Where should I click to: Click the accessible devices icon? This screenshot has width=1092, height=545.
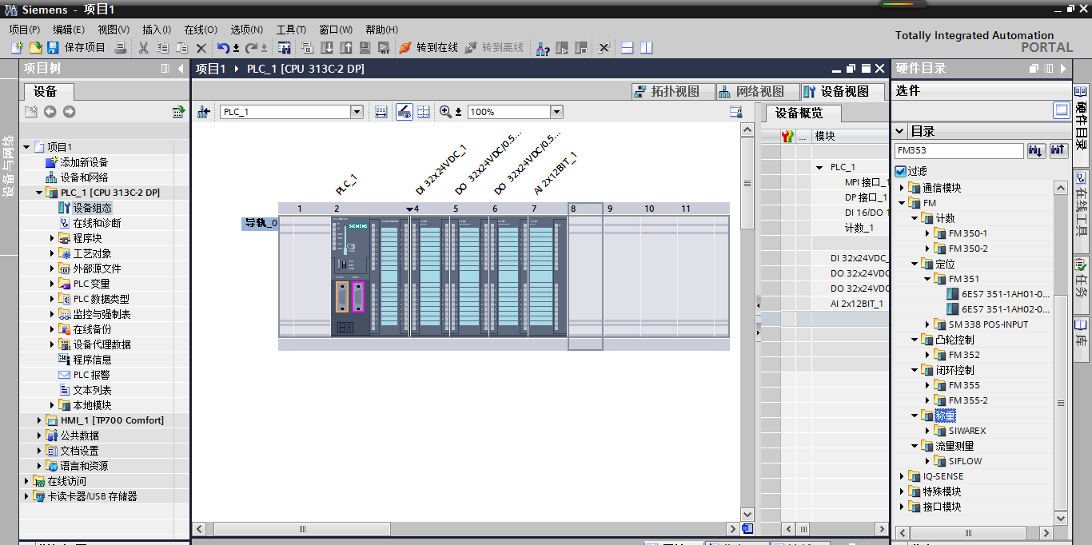tap(543, 48)
